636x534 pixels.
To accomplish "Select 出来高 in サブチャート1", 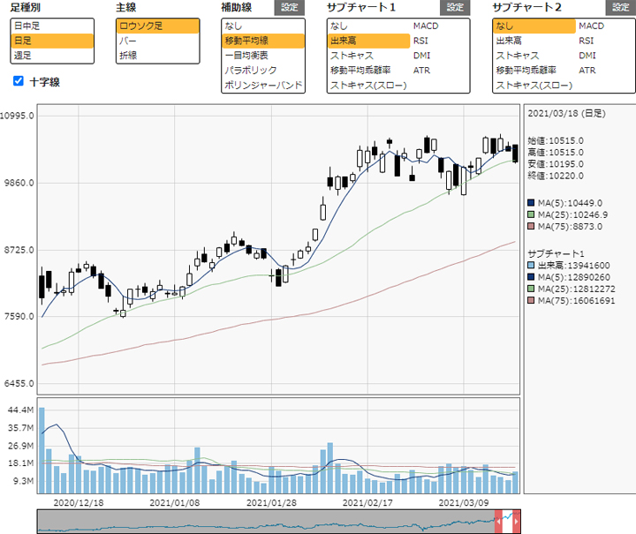I will [x=369, y=41].
